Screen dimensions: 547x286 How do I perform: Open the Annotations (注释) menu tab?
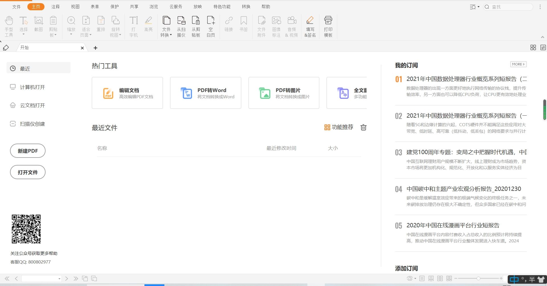point(56,7)
